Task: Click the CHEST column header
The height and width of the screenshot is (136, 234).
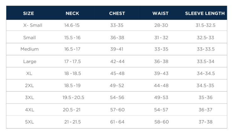Action: point(117,13)
